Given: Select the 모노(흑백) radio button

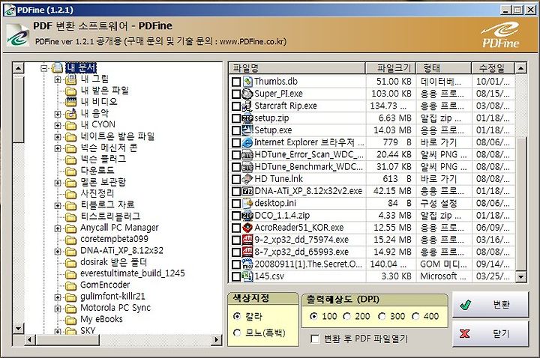Looking at the screenshot, I should [x=237, y=333].
